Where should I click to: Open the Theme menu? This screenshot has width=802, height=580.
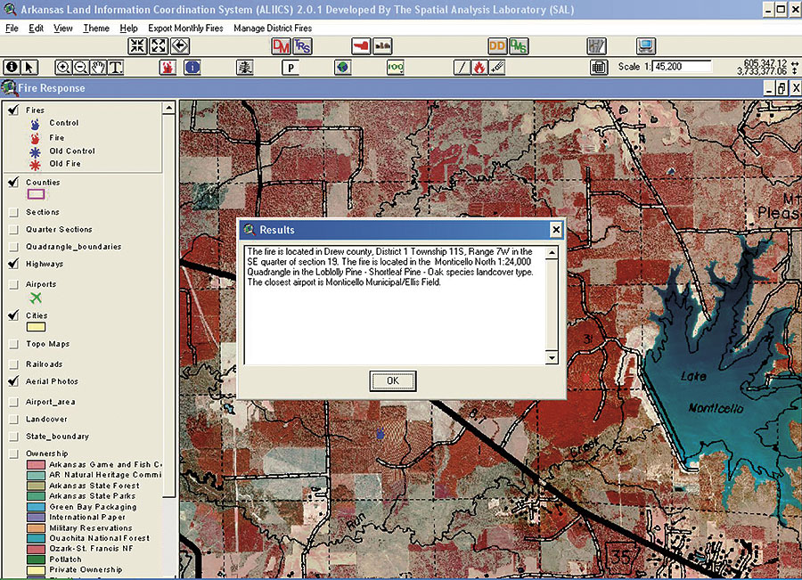click(x=96, y=29)
